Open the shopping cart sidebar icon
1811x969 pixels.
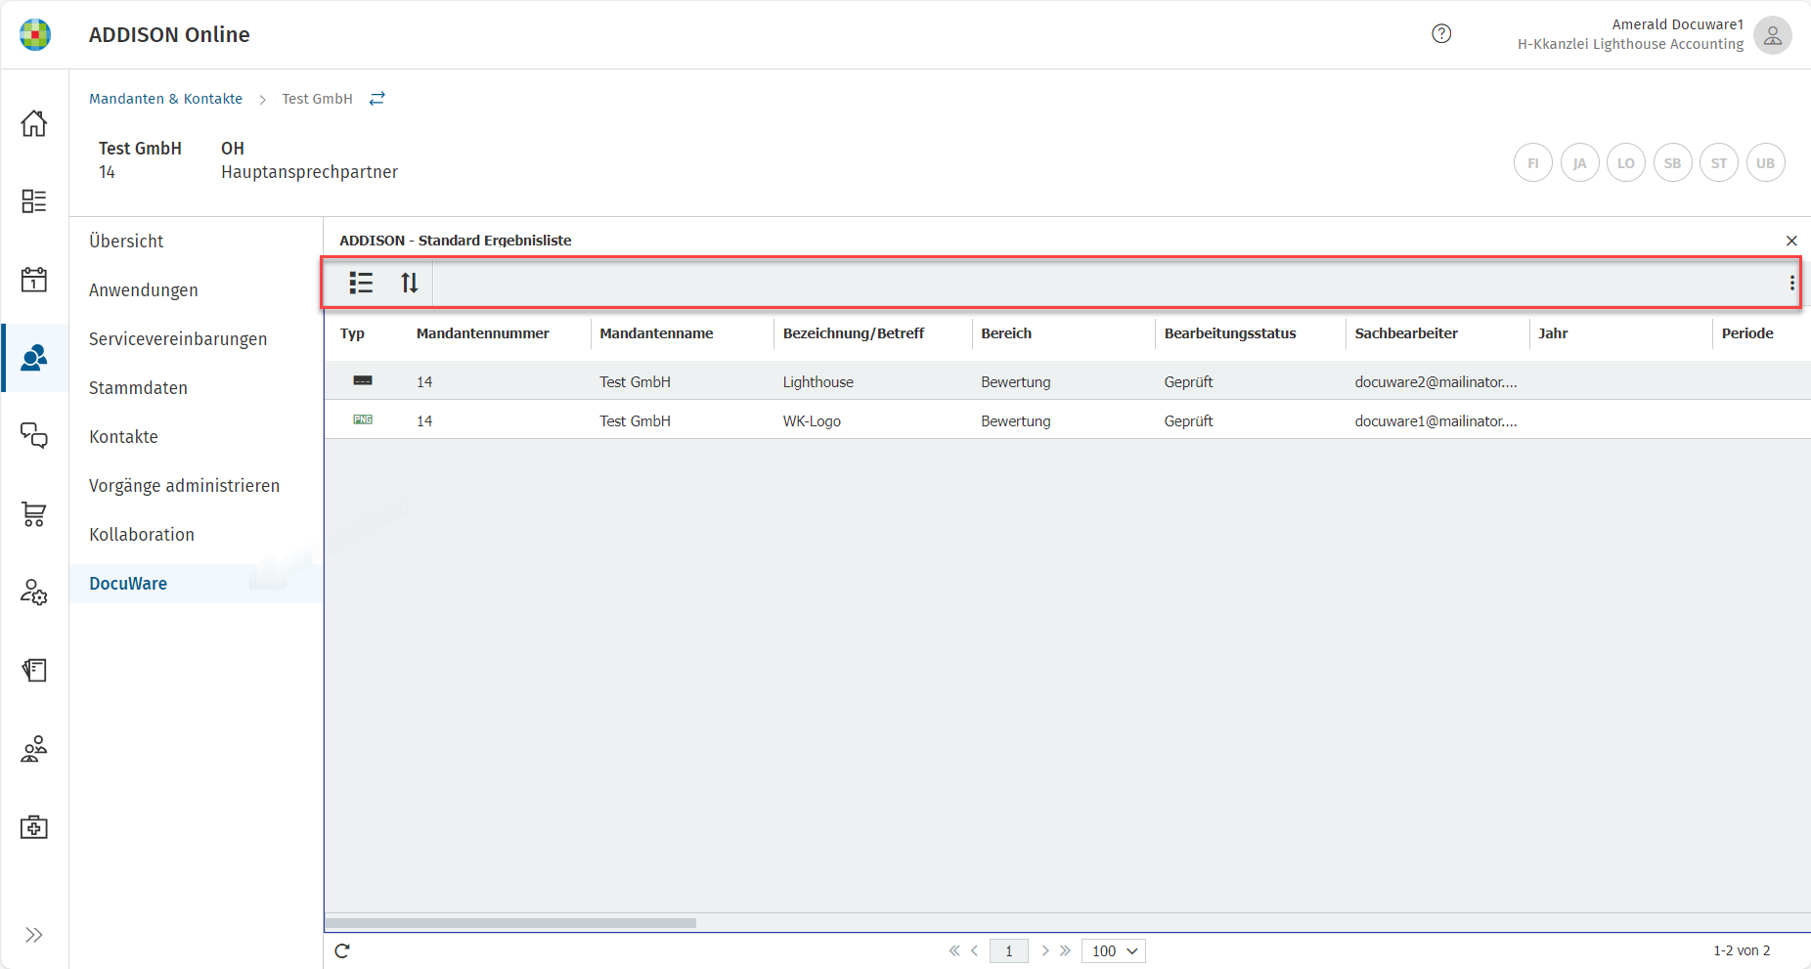(34, 514)
